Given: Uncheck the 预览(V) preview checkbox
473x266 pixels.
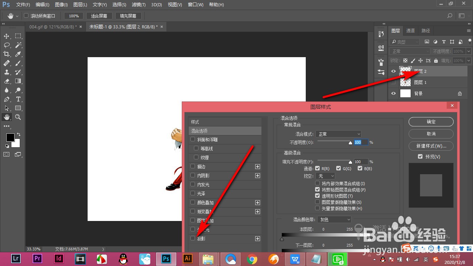Looking at the screenshot, I should [420, 157].
